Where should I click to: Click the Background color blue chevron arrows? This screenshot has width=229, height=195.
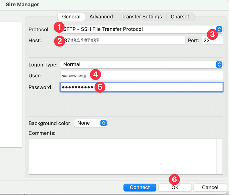(x=104, y=123)
